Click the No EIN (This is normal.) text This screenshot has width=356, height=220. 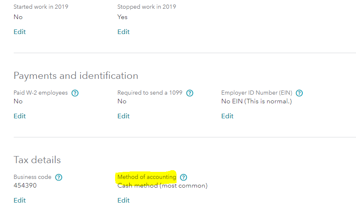(256, 101)
